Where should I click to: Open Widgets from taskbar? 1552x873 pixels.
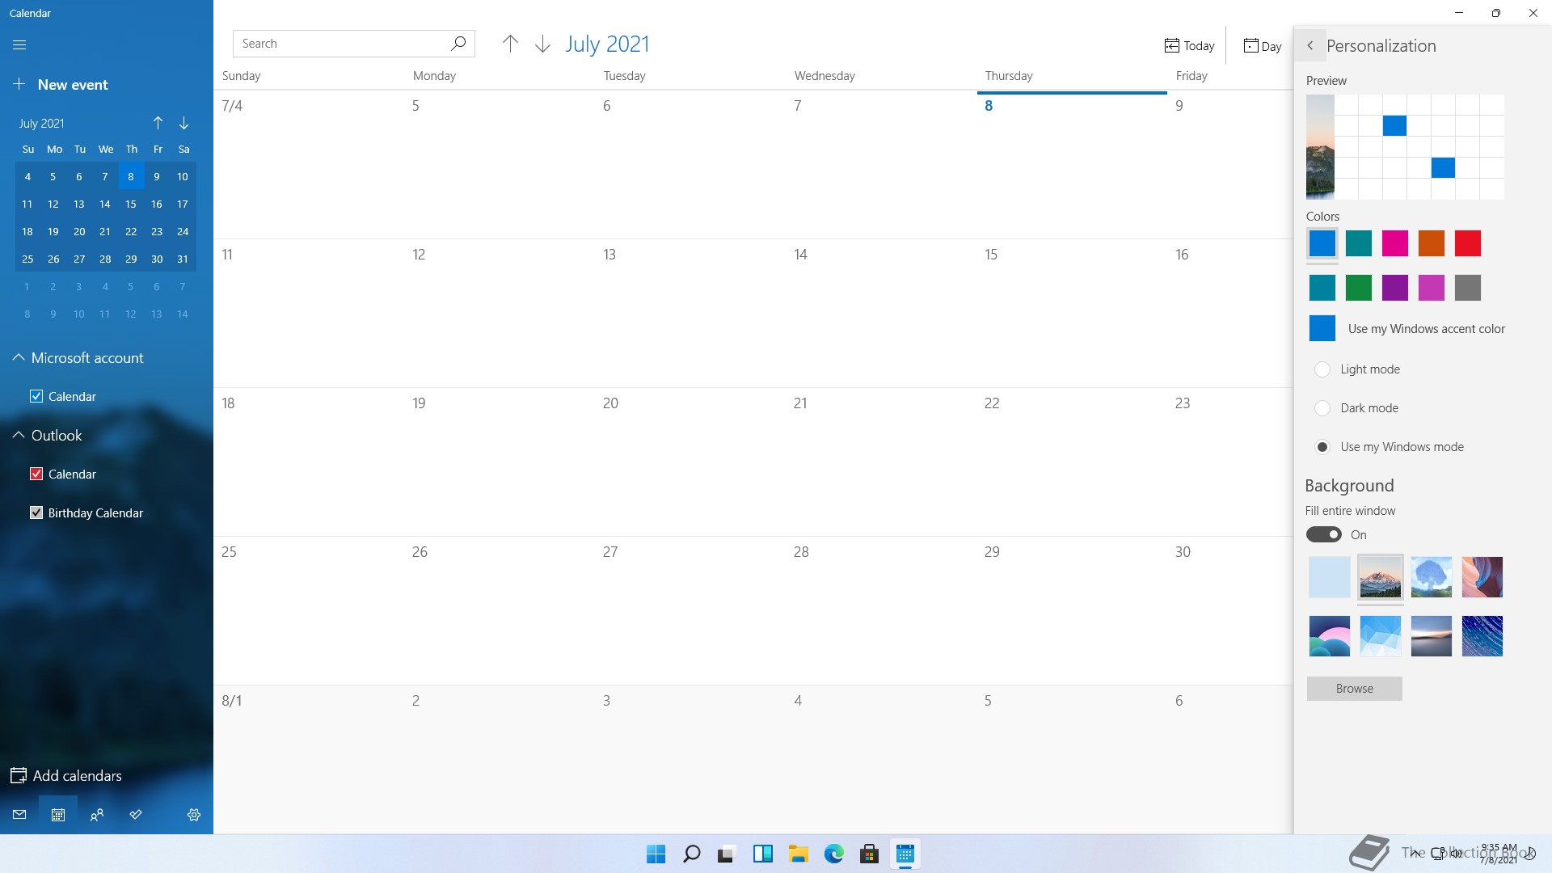coord(762,854)
